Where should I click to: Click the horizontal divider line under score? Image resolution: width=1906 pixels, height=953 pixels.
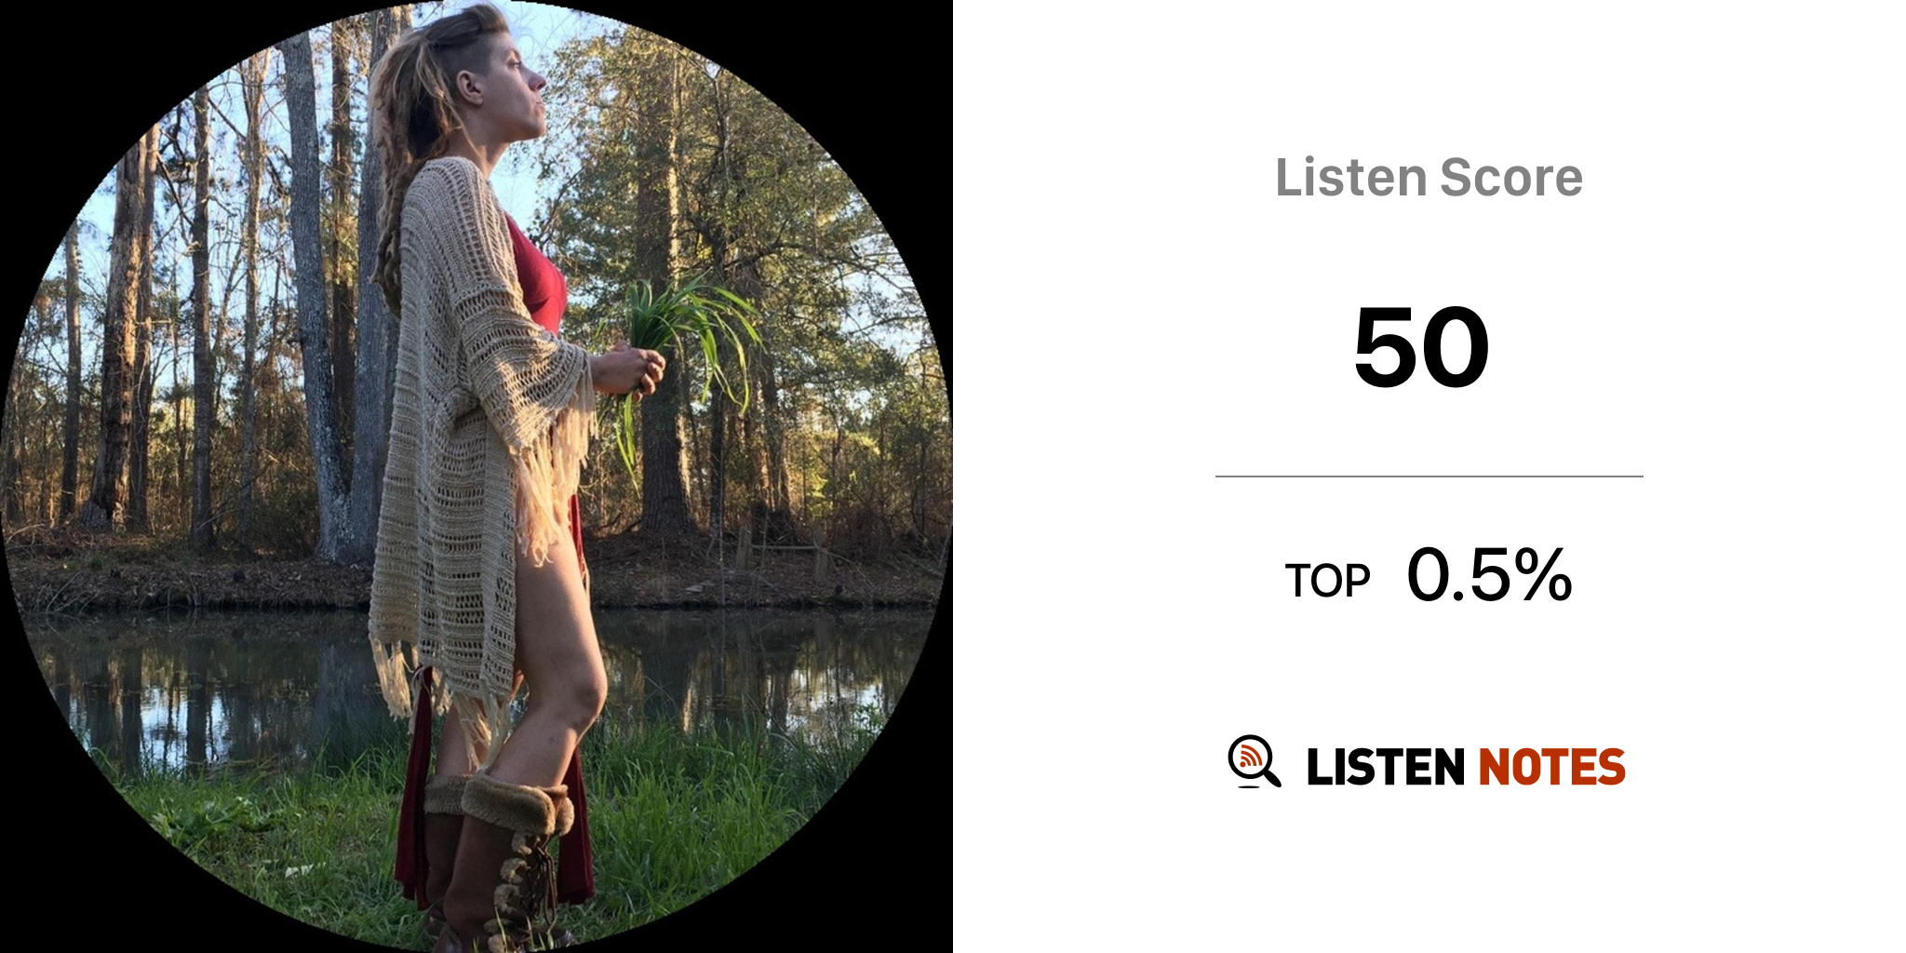1429,476
